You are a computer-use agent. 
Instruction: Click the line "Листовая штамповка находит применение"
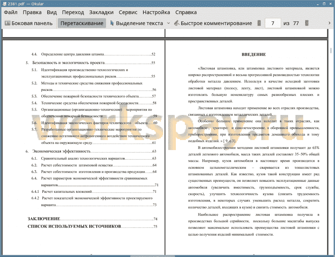pyautogui.click(x=259, y=108)
